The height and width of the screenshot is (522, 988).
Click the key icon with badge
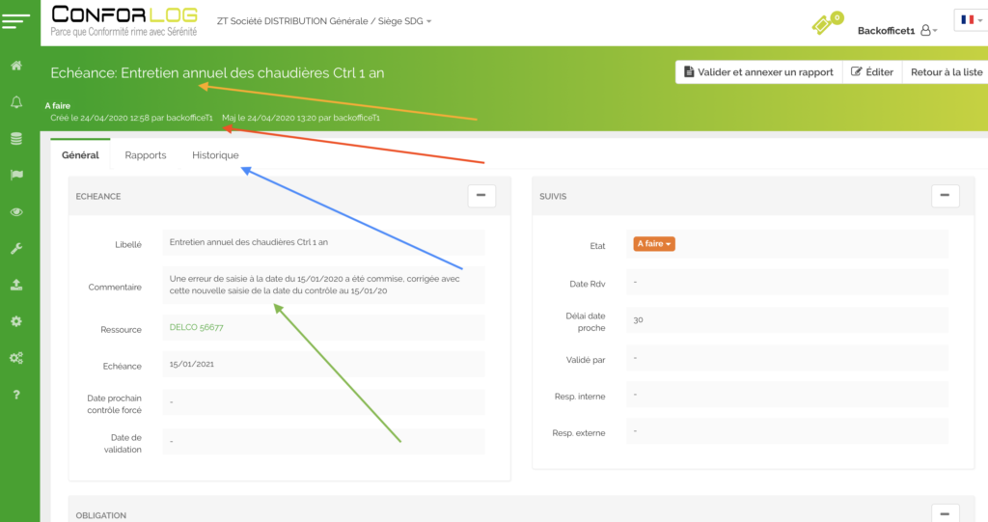(x=826, y=24)
